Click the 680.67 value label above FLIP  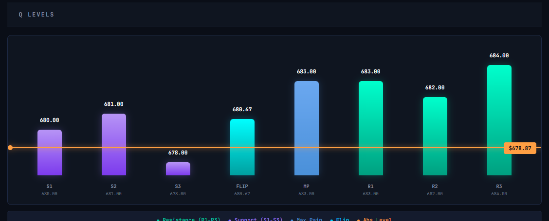point(242,110)
